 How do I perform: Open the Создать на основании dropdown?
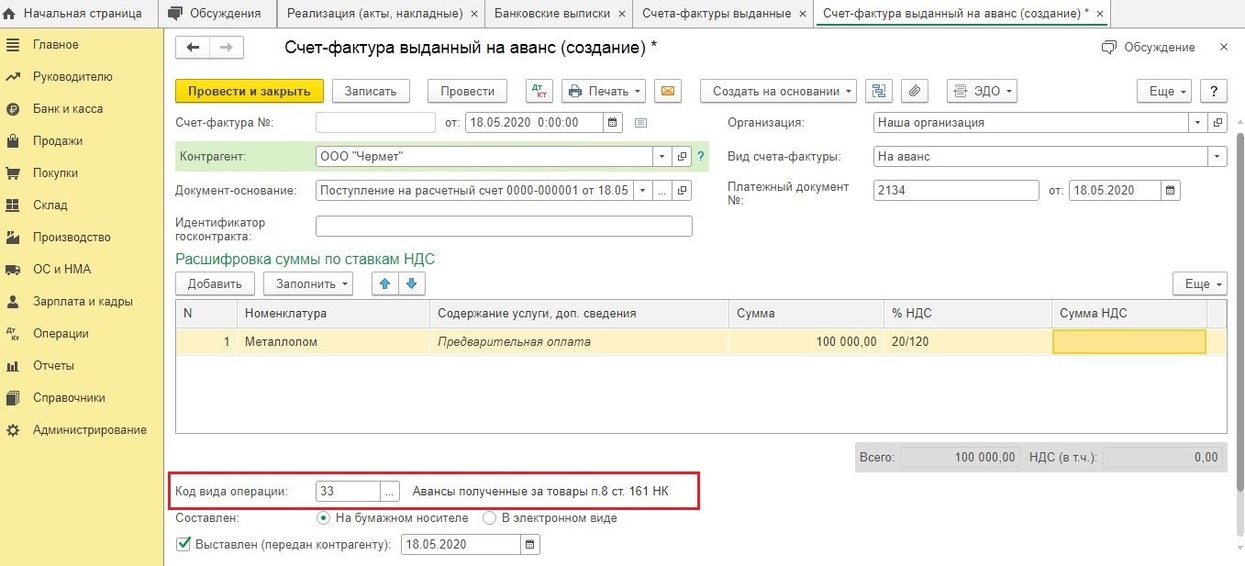click(778, 91)
